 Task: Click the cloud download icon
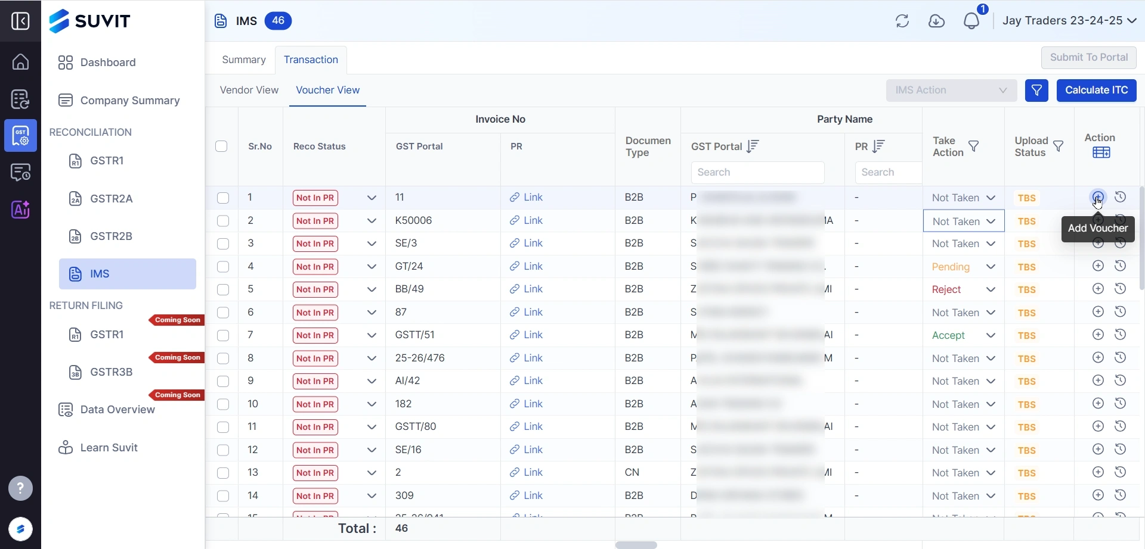click(x=937, y=21)
